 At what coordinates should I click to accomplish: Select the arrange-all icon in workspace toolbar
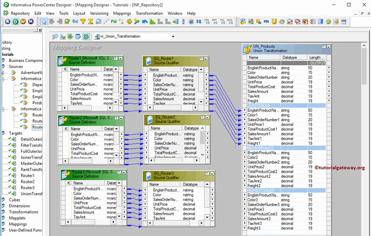point(86,37)
